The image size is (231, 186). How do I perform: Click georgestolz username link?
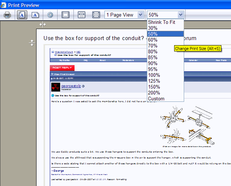coord(71,86)
